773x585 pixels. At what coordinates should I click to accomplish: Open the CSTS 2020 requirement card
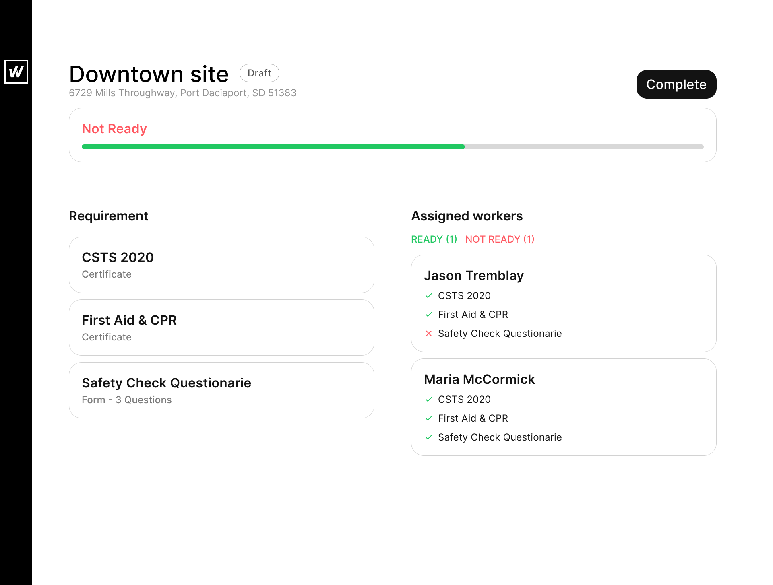[x=221, y=265]
